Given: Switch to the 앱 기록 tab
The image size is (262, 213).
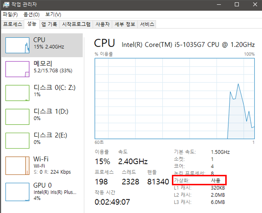Looking at the screenshot, I should point(49,24).
